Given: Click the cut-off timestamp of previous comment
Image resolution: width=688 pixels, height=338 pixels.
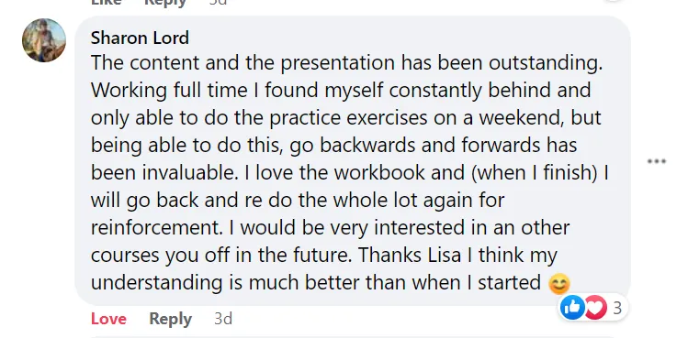Looking at the screenshot, I should tap(218, 2).
